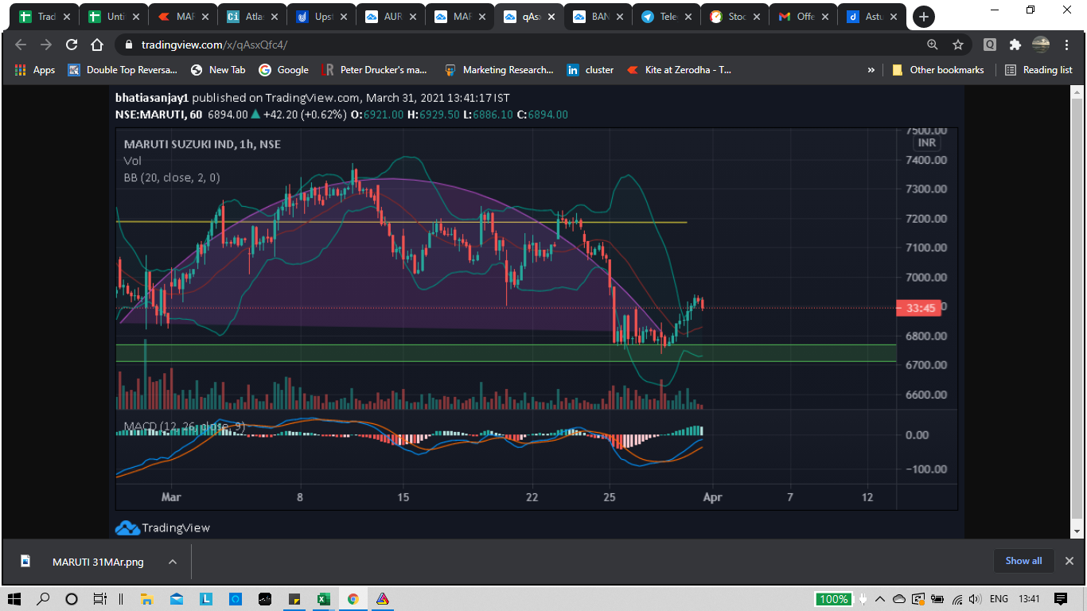Open the Chrome three-dot menu
The image size is (1087, 611).
pos(1066,45)
